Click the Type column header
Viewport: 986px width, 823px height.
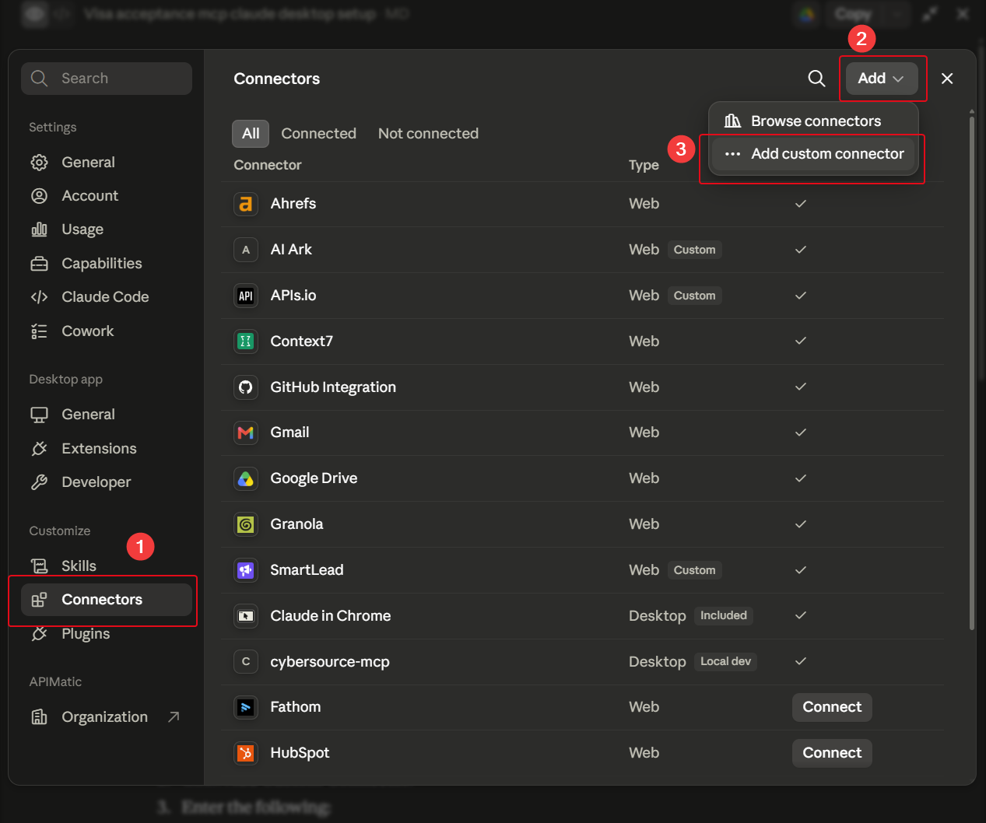[644, 165]
